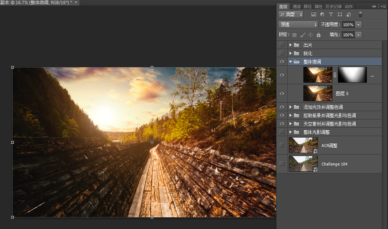Image resolution: width=388 pixels, height=229 pixels.
Task: Collapse panels with double-arrow icon
Action: pos(374,7)
